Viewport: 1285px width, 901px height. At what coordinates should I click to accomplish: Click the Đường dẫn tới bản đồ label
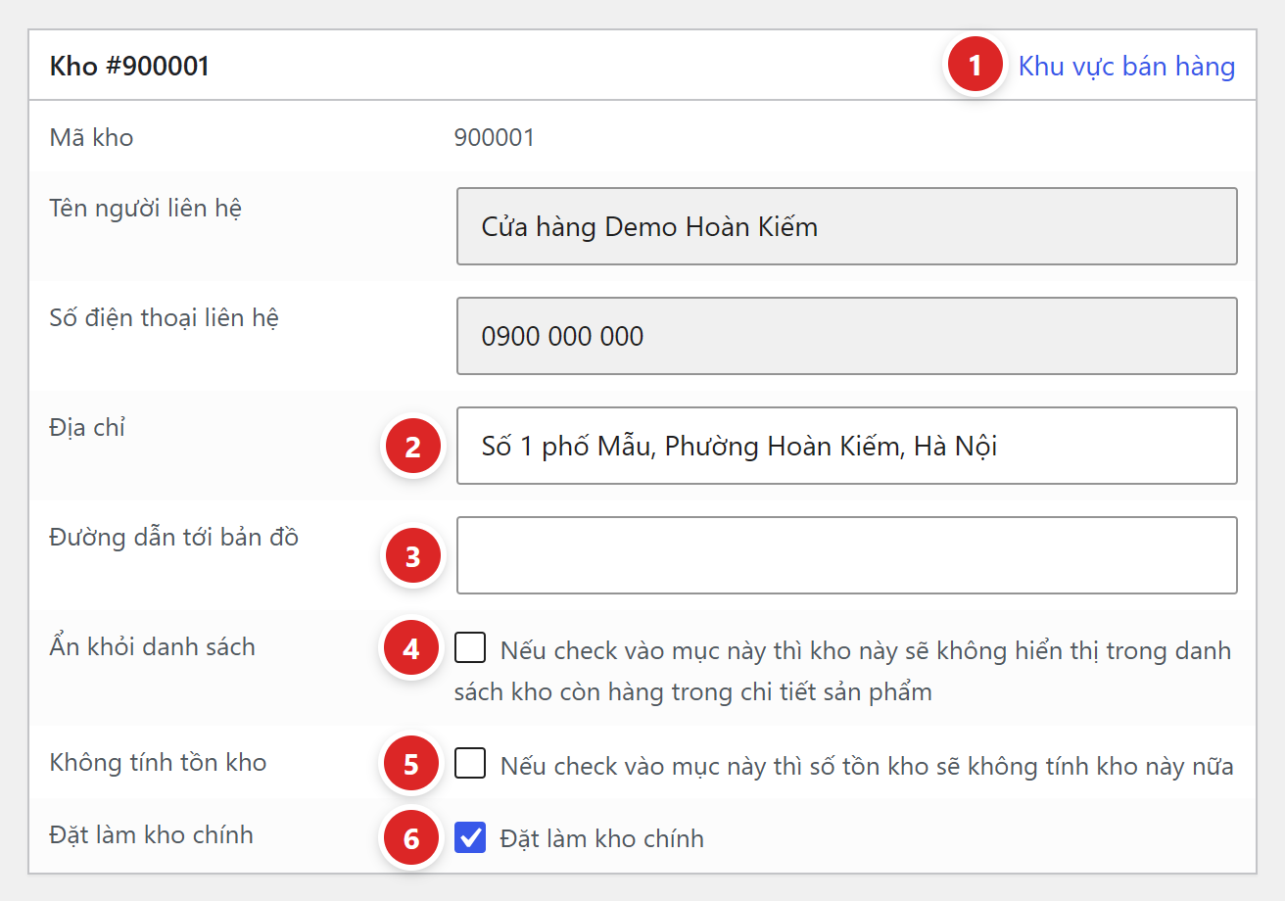click(x=174, y=537)
